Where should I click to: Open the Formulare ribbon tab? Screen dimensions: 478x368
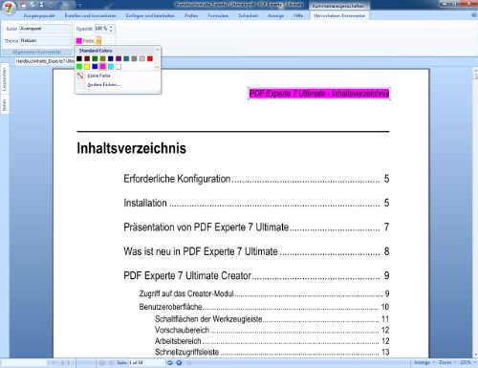pos(218,15)
